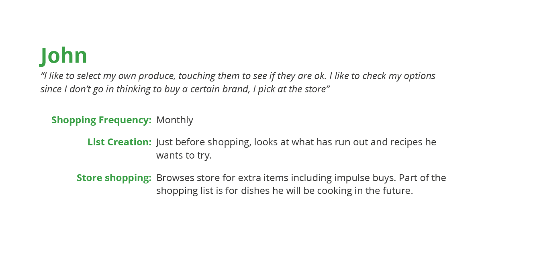Select the "List Creation:" label
The image size is (535, 273).
pos(119,142)
